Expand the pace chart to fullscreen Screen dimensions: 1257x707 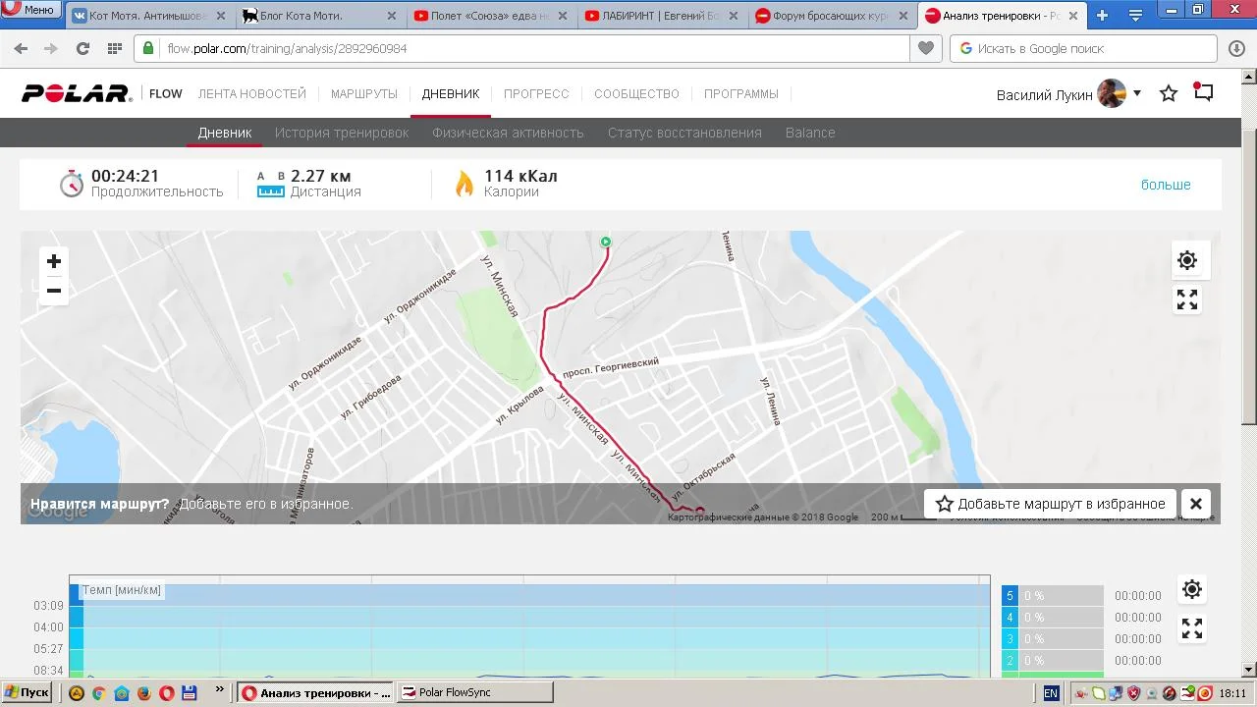(1191, 628)
